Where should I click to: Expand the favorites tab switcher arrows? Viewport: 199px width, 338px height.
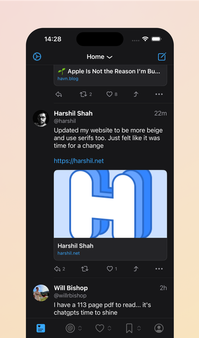click(x=109, y=328)
